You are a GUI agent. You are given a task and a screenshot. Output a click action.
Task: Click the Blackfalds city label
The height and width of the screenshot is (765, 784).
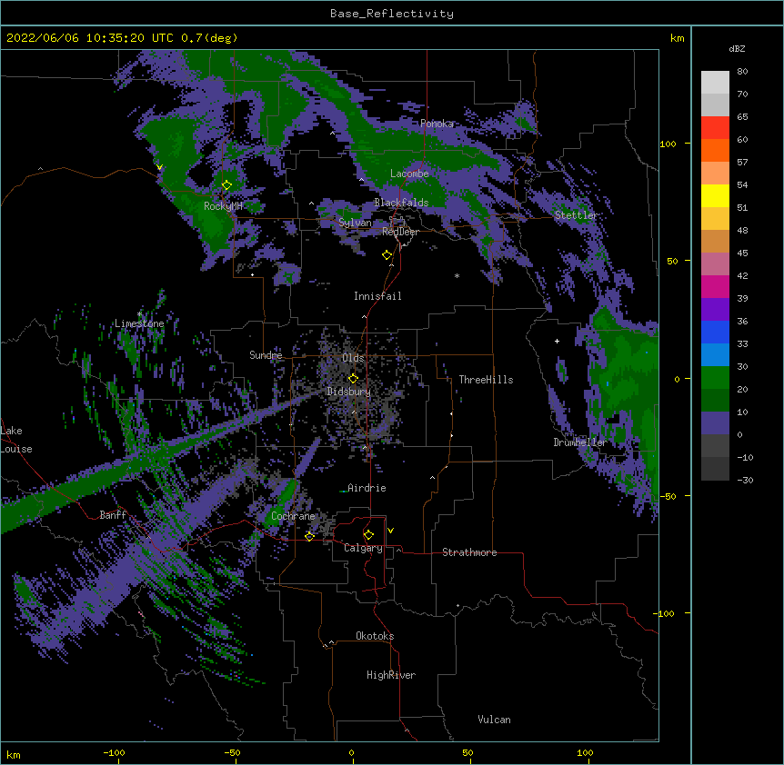401,203
